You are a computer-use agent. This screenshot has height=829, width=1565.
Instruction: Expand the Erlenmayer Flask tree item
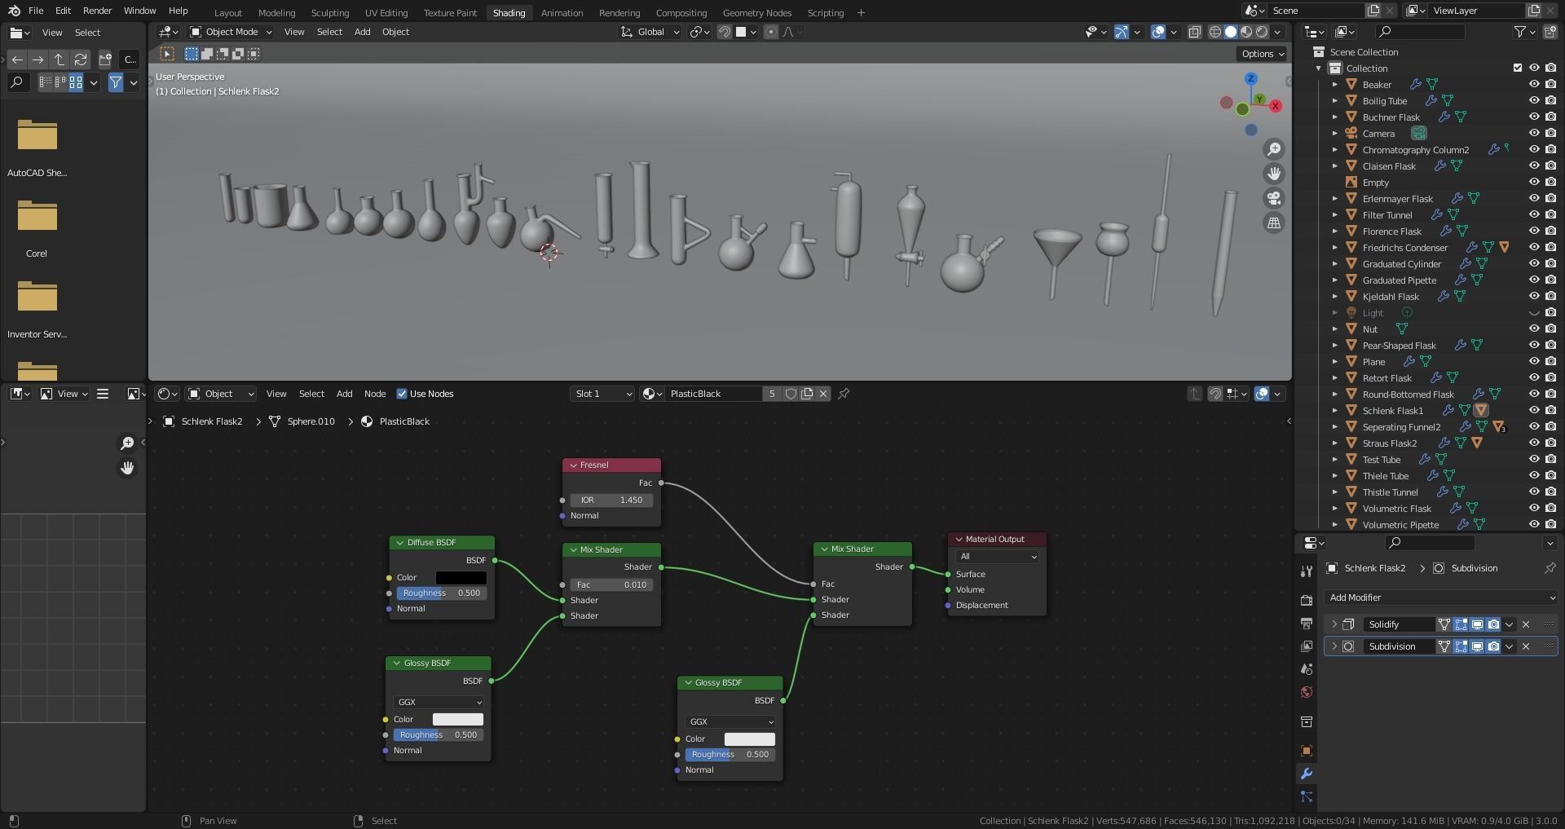tap(1334, 198)
